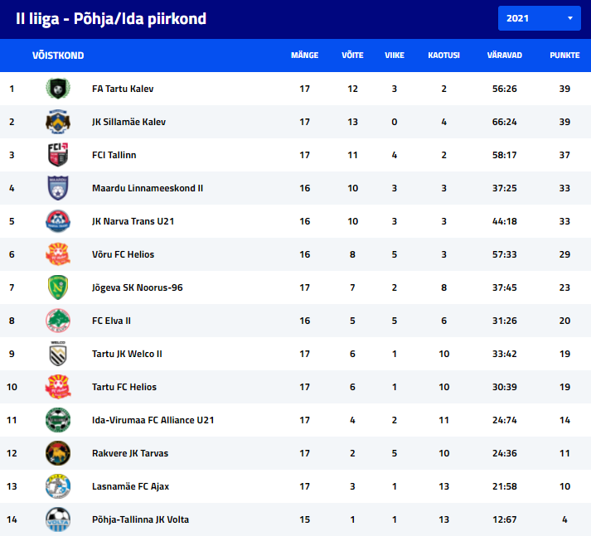Open the Lasnamäe FC Ajax team link
This screenshot has height=536, width=591.
[130, 486]
